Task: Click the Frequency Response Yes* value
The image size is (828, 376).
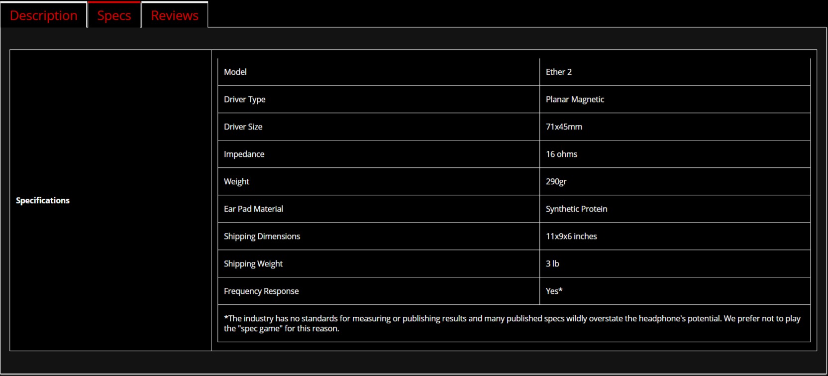Action: (554, 291)
